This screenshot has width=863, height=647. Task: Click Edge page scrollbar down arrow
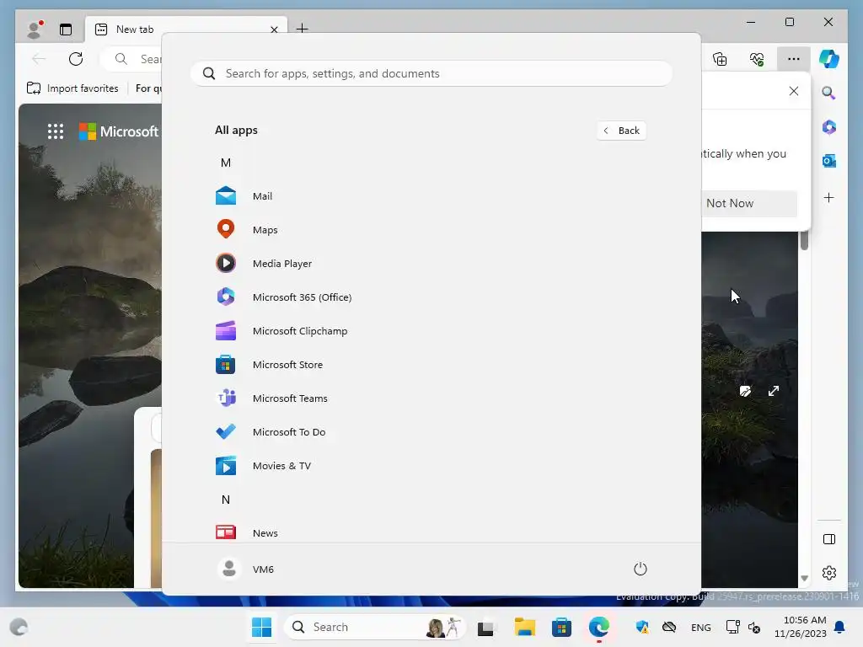click(804, 578)
